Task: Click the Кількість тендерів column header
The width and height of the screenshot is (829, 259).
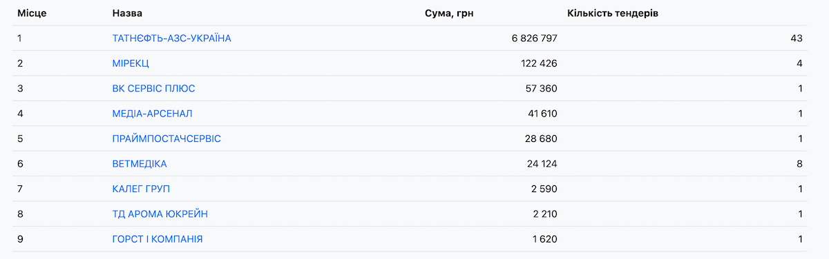Action: [x=612, y=13]
